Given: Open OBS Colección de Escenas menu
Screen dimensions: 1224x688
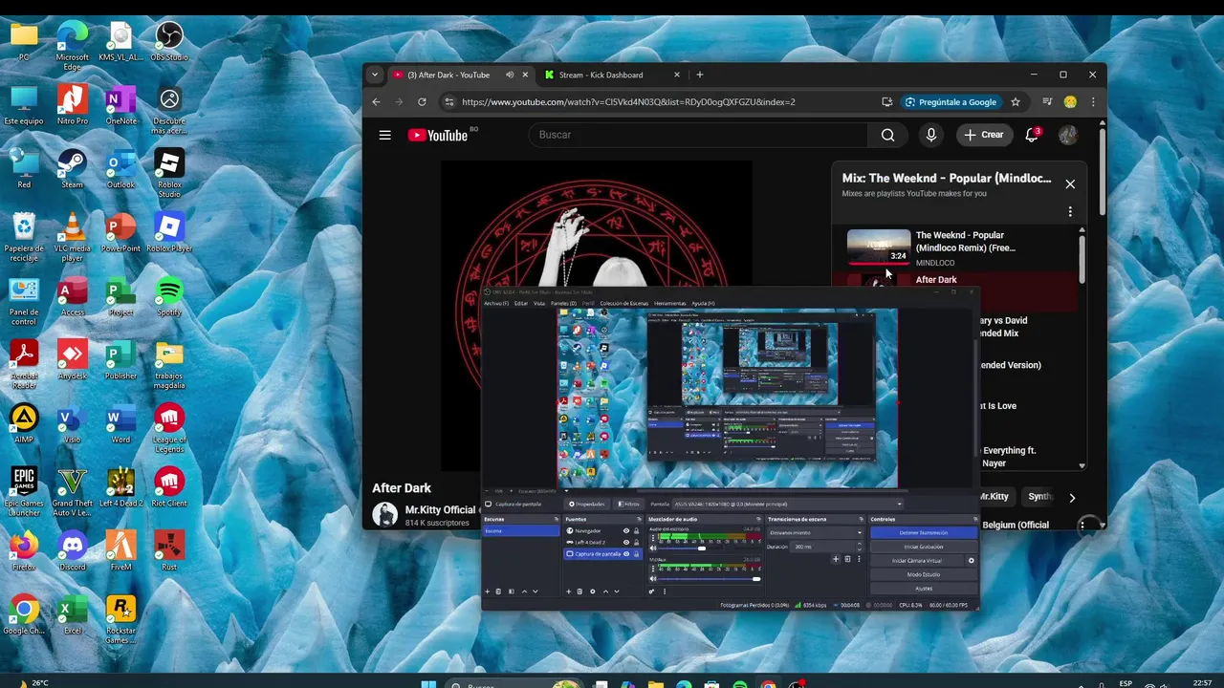Looking at the screenshot, I should (x=623, y=303).
